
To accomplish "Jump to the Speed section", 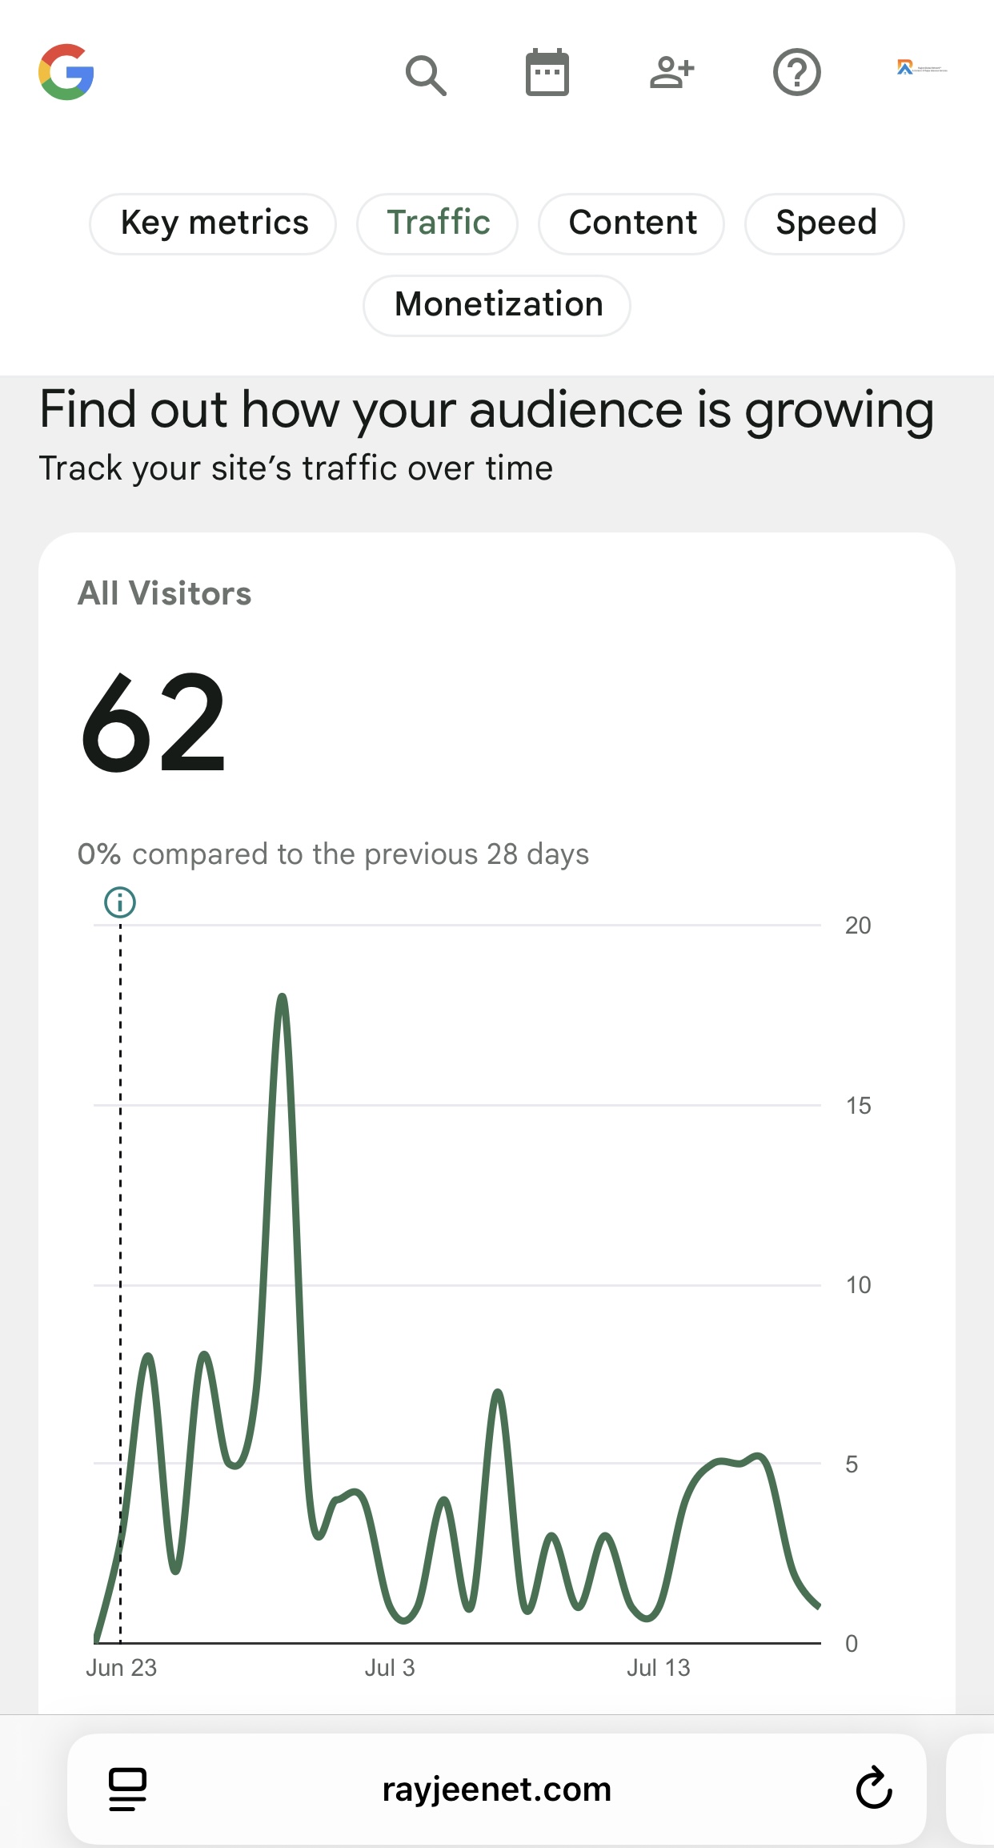I will pos(824,223).
